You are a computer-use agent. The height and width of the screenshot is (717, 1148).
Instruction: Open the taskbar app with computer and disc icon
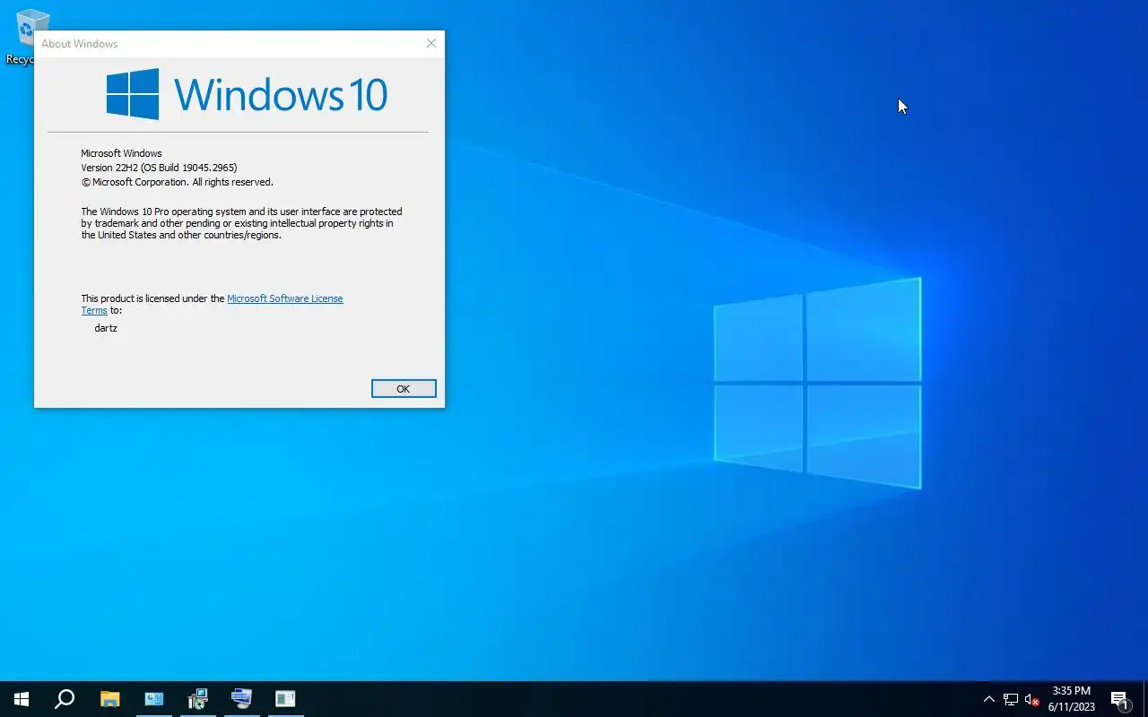197,699
